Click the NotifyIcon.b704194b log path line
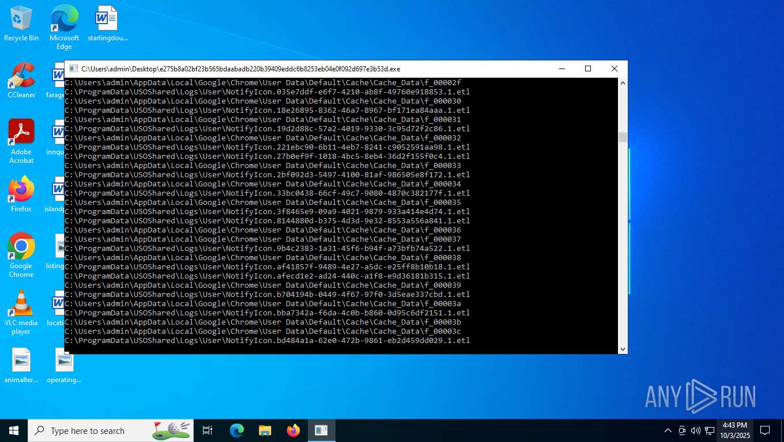 267,295
